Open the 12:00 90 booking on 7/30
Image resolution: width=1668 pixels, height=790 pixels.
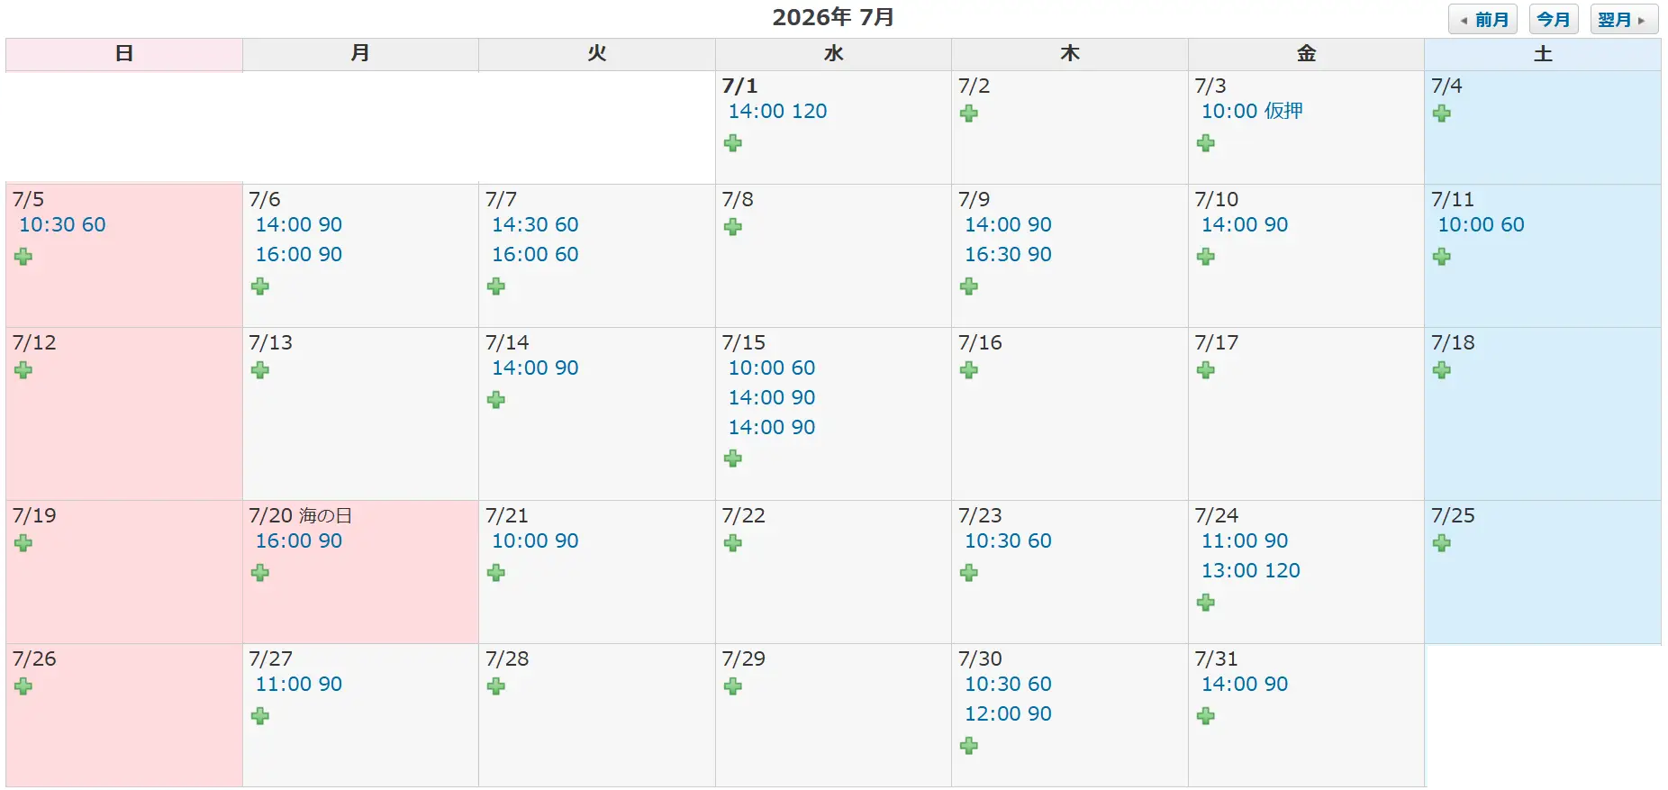point(1008,714)
